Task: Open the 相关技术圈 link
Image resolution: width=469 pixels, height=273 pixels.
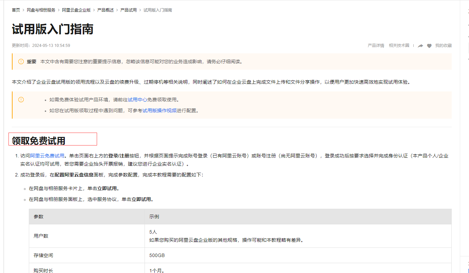Action: point(399,46)
